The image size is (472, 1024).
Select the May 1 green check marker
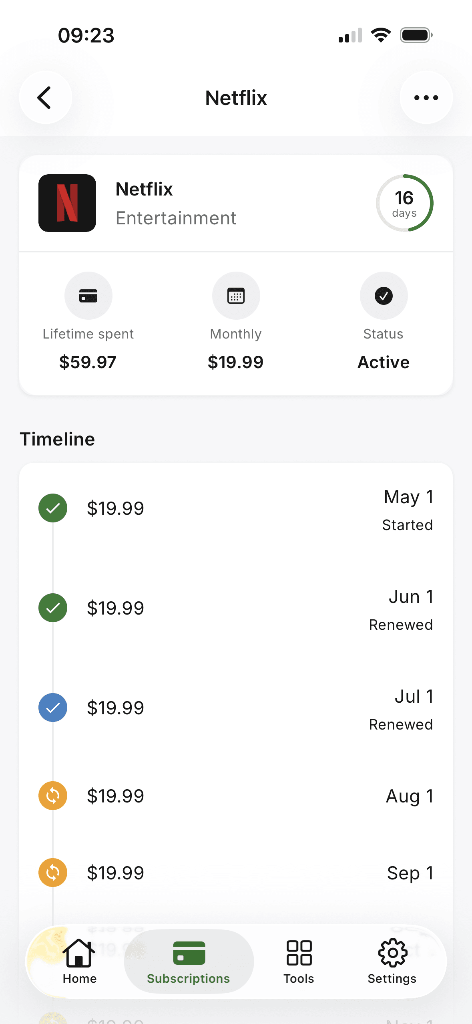tap(53, 508)
